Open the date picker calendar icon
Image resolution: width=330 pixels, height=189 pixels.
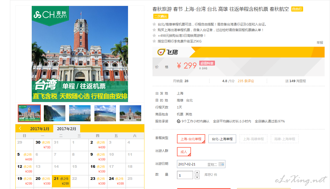tap(221, 164)
